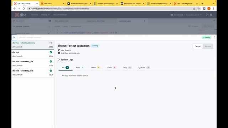Click the share page icon in address bar
The width and height of the screenshot is (228, 128).
point(194,9)
